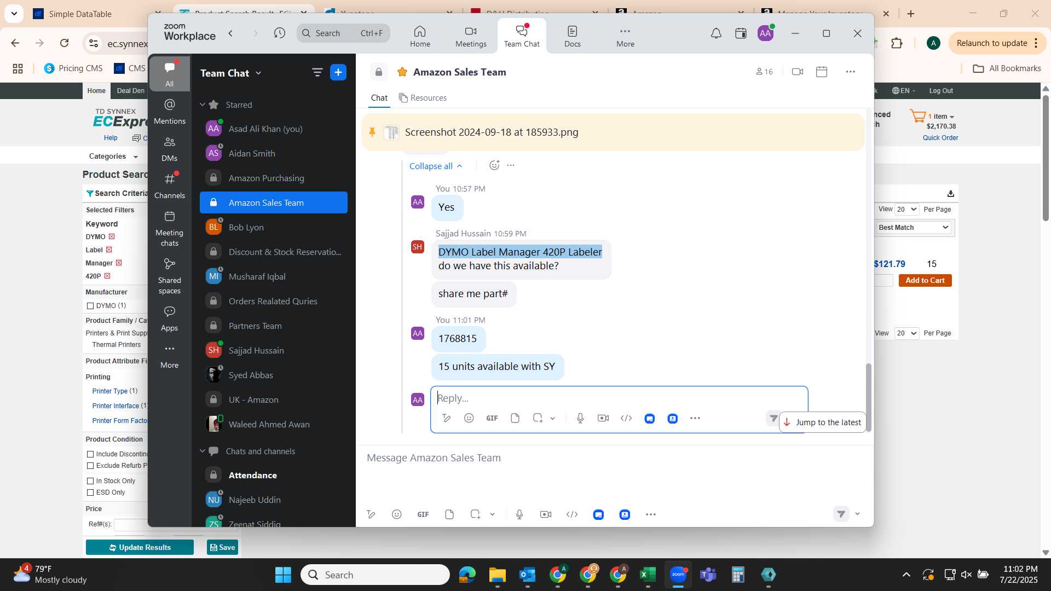Collapse all thread replies
1051x591 pixels.
point(436,166)
